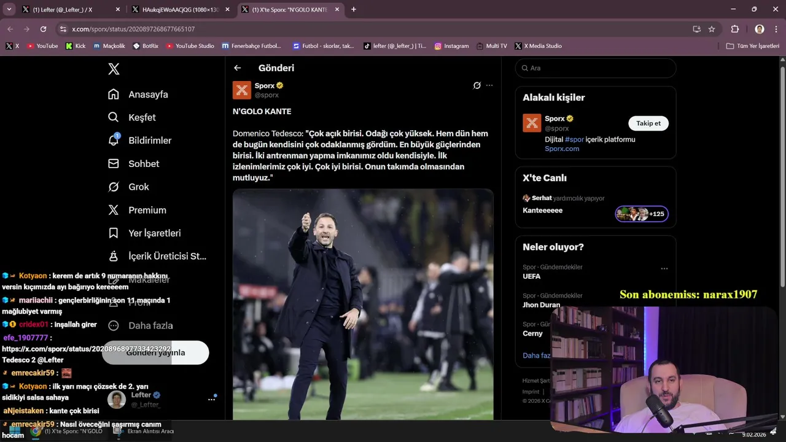The height and width of the screenshot is (442, 786).
Task: Click the Gönderi yayınla button
Action: point(155,352)
